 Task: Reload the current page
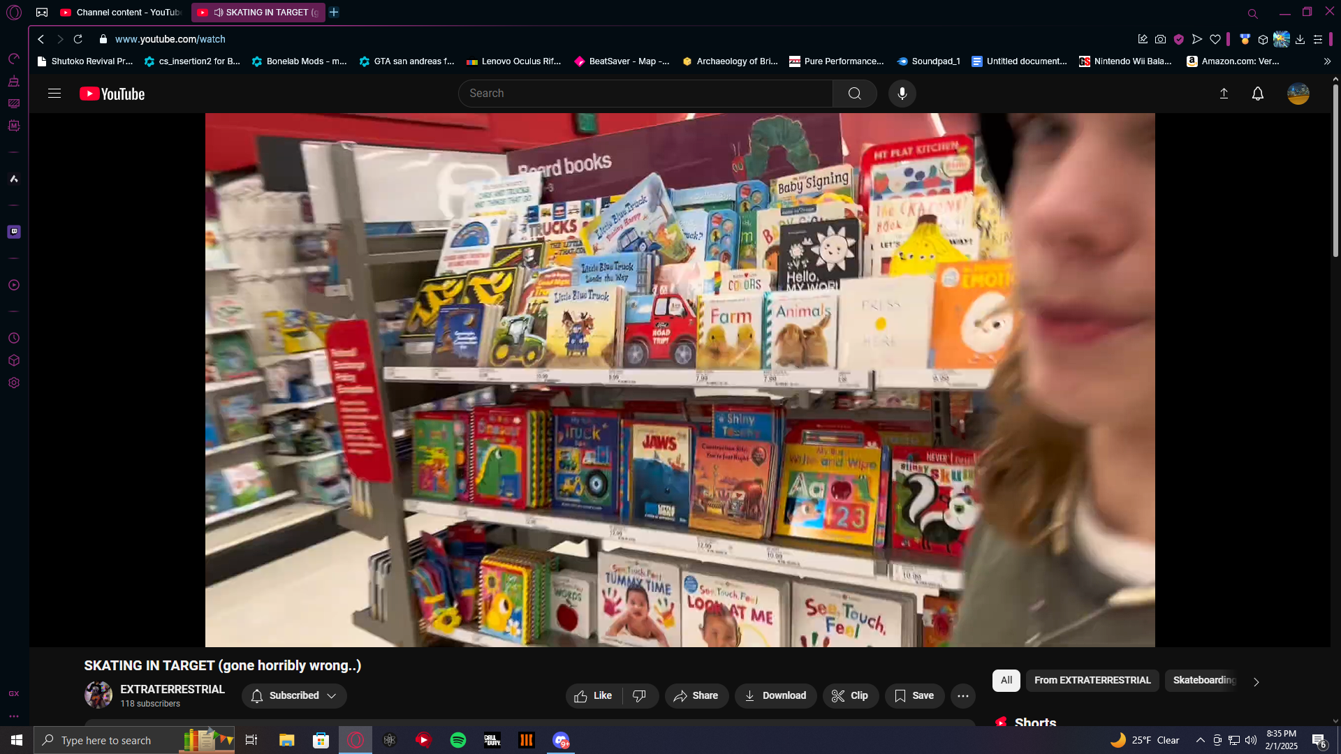78,39
